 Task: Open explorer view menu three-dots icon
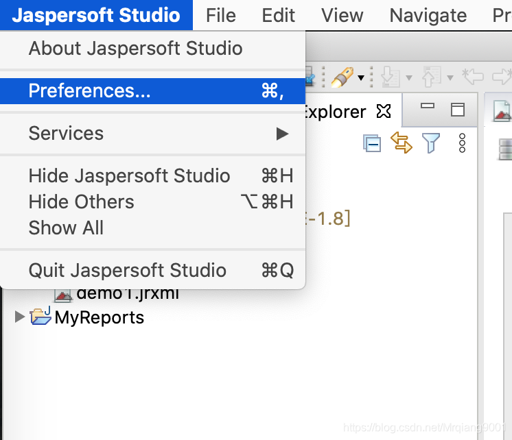462,143
